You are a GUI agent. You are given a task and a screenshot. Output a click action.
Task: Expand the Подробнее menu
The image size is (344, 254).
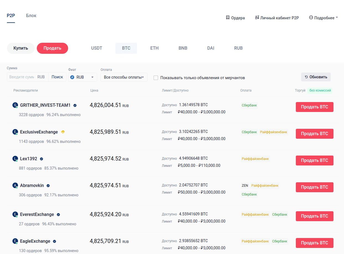point(324,18)
